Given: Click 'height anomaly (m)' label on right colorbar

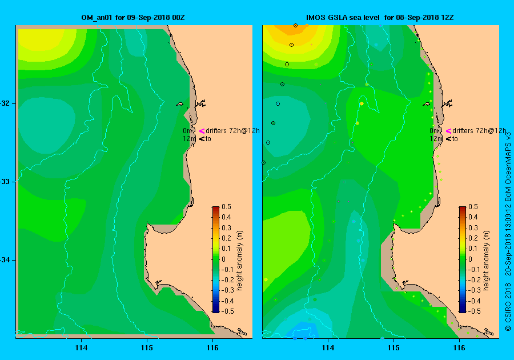Looking at the screenshot, I should coord(487,261).
